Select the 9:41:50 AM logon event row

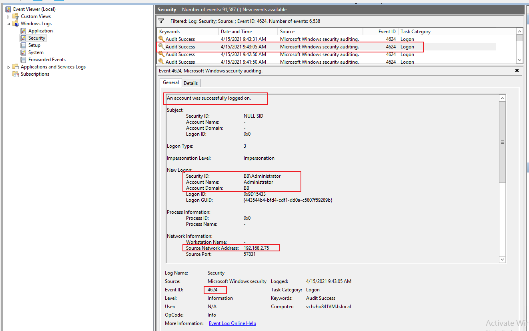click(326, 61)
